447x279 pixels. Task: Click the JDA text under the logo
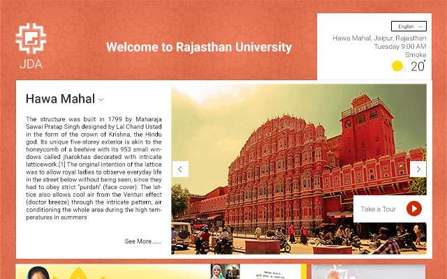click(31, 64)
